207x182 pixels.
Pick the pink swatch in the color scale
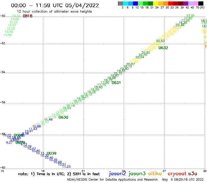[x=196, y=3]
